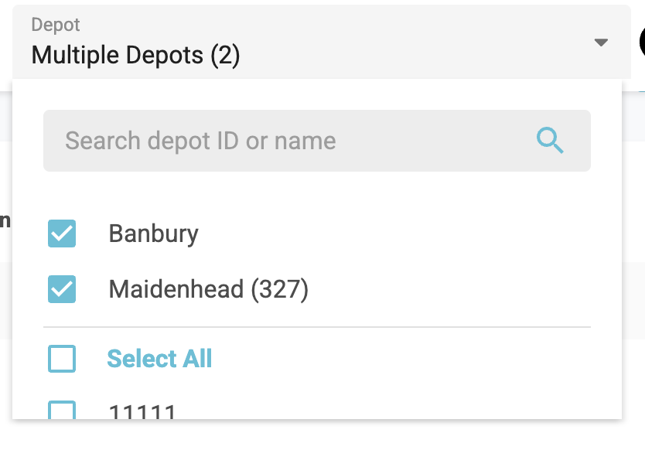Viewport: 645px width, 450px height.
Task: Click the dark circular icon at top right
Action: 642,42
